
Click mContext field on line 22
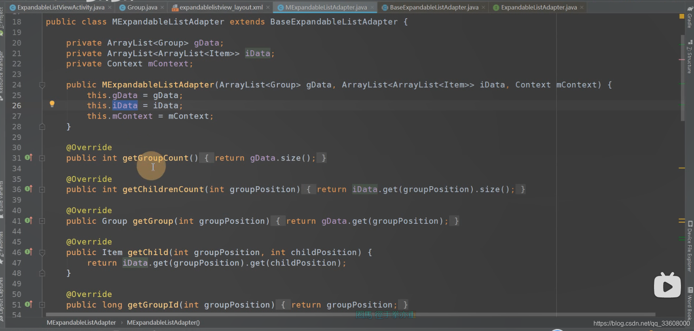point(168,64)
